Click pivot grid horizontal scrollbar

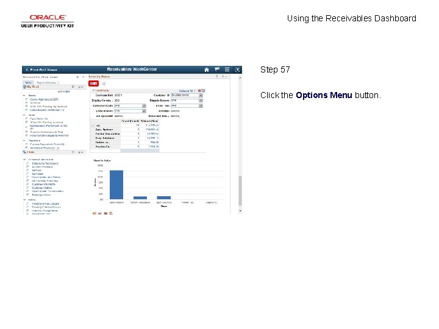pos(140,150)
